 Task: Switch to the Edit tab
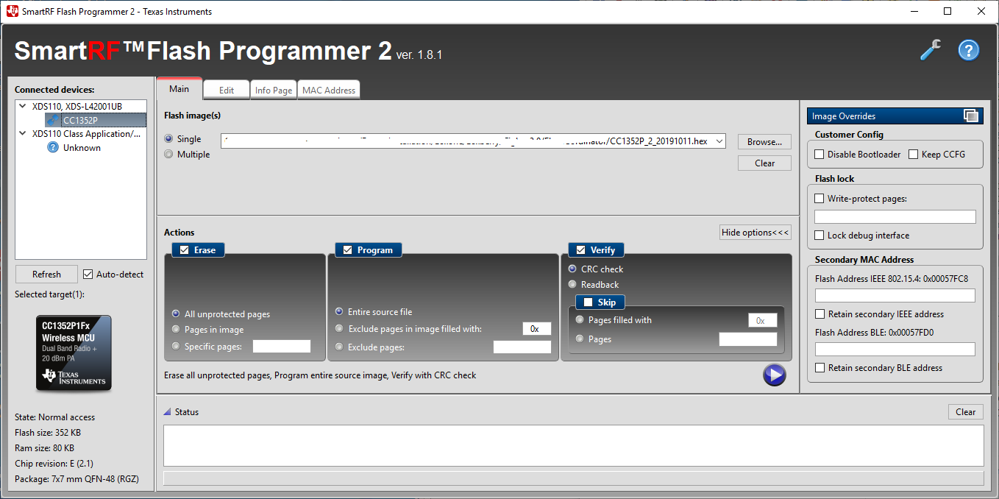tap(227, 90)
